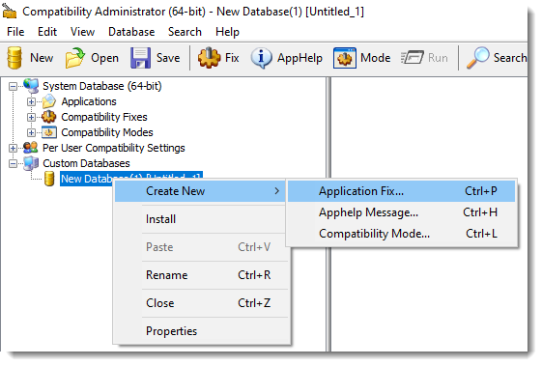542x366 pixels.
Task: Open the Edit menu
Action: (47, 32)
